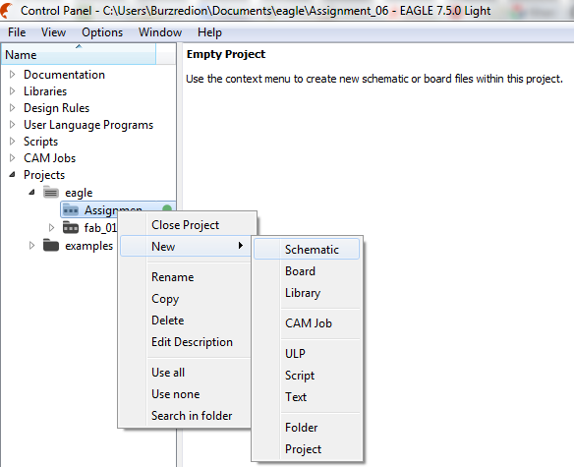
Task: Expand the Scripts tree node
Action: tap(13, 141)
